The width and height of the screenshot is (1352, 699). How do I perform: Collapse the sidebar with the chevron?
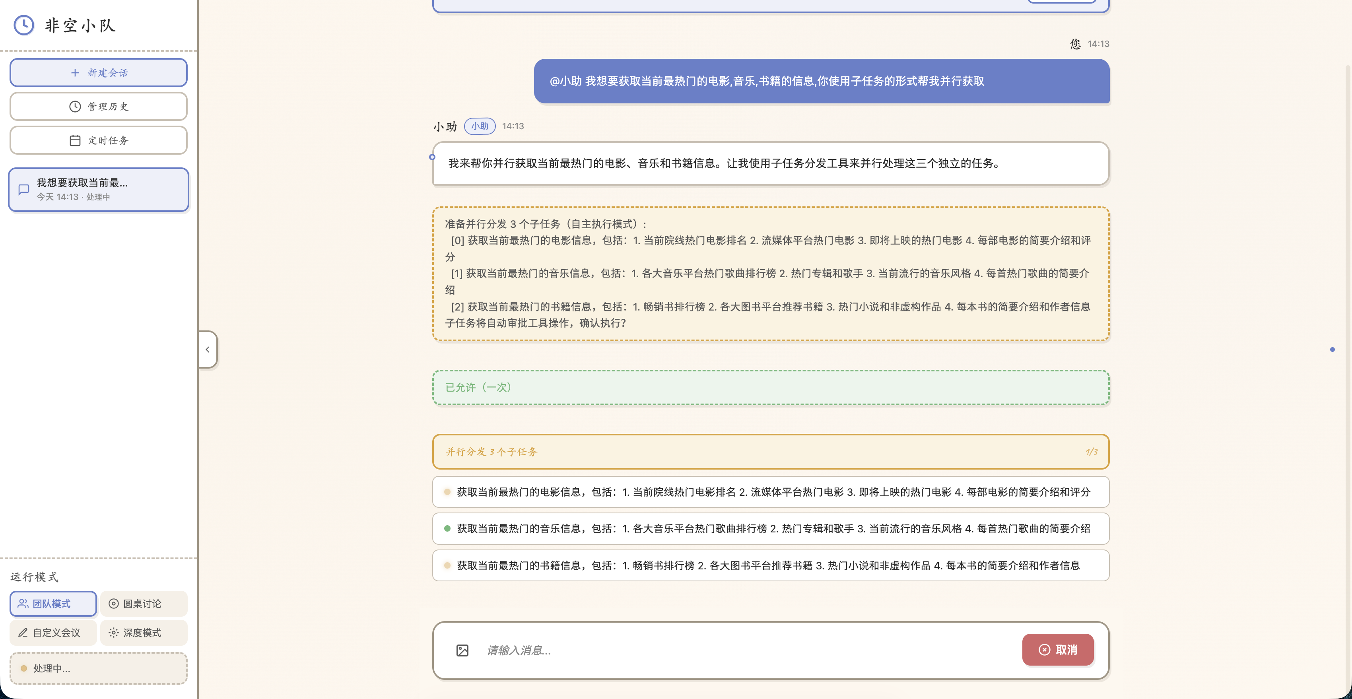pos(207,349)
